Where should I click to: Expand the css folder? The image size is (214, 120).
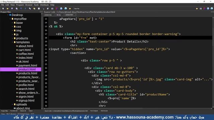click(12, 27)
